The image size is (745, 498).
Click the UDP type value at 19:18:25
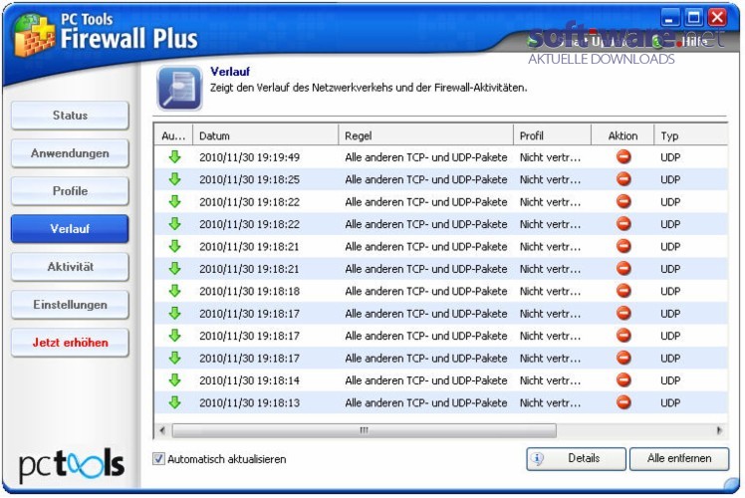pos(670,179)
